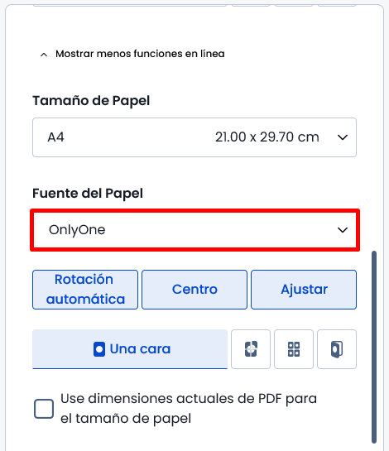Click the chevron arrow in the A4 paper size box
The height and width of the screenshot is (451, 389).
point(343,137)
